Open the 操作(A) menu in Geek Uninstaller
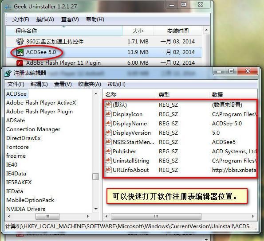 tap(45, 19)
